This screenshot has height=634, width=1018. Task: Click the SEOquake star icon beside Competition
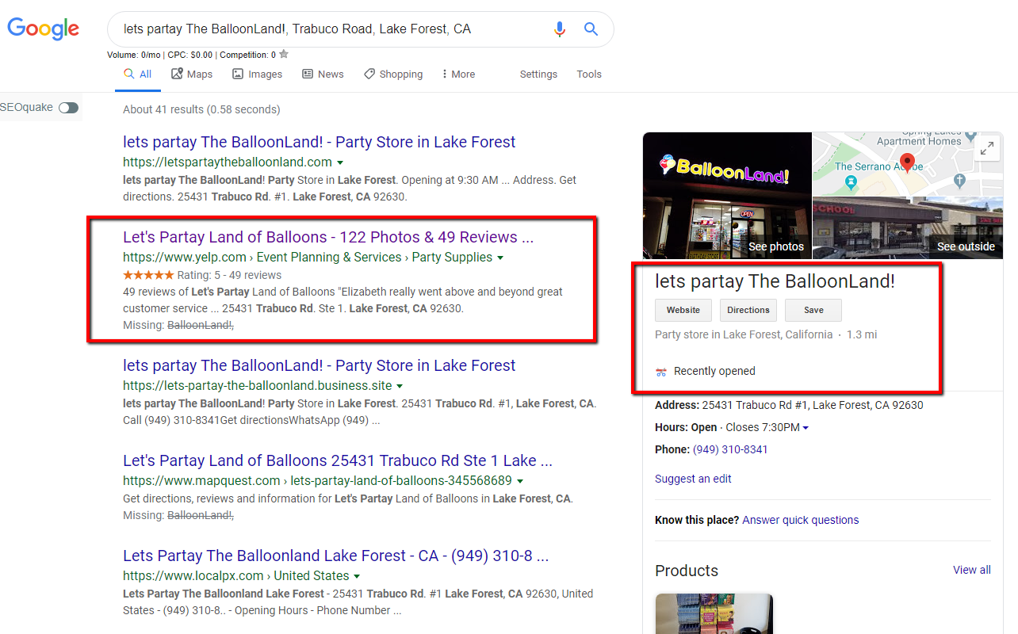pos(284,55)
